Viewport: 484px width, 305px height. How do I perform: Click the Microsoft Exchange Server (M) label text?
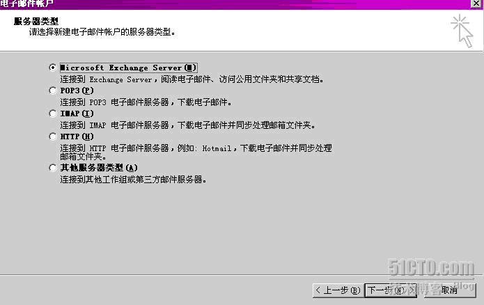click(128, 68)
